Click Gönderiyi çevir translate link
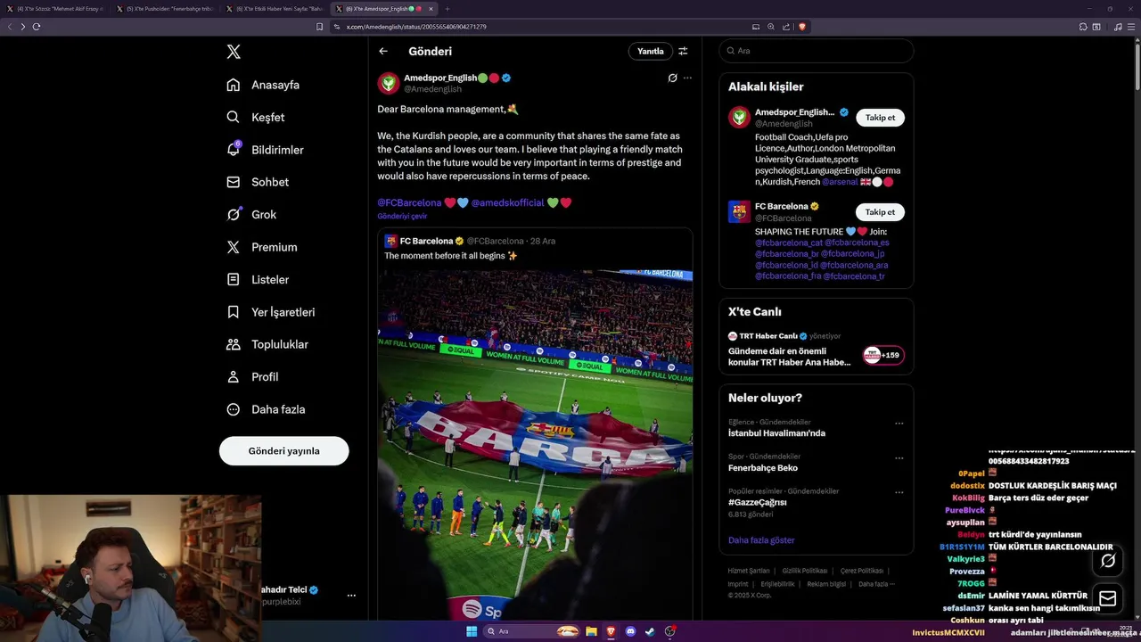 (x=402, y=216)
